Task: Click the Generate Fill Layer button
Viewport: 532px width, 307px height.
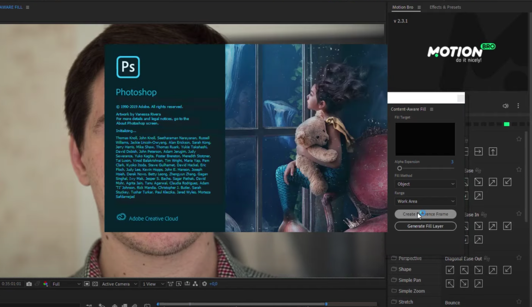Action: (425, 226)
